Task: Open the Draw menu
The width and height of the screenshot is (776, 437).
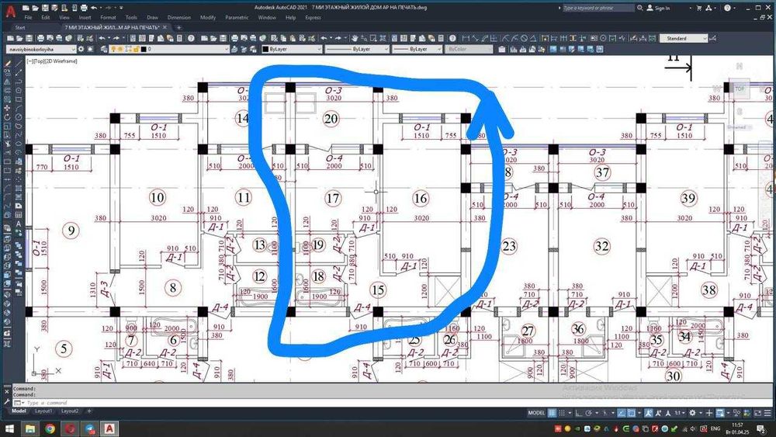Action: coord(152,17)
